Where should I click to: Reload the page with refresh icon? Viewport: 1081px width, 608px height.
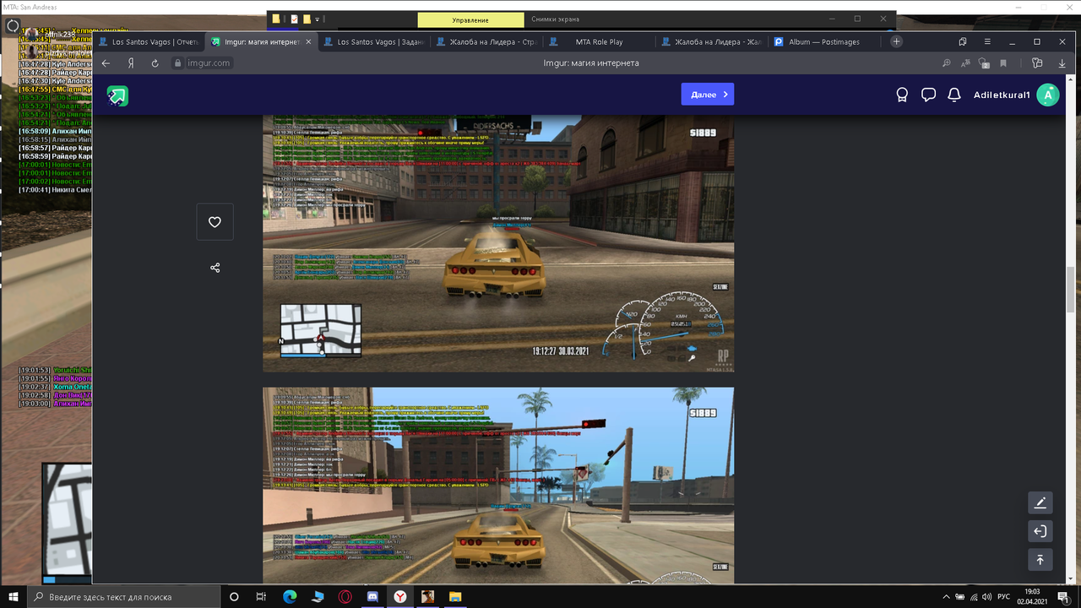click(155, 63)
